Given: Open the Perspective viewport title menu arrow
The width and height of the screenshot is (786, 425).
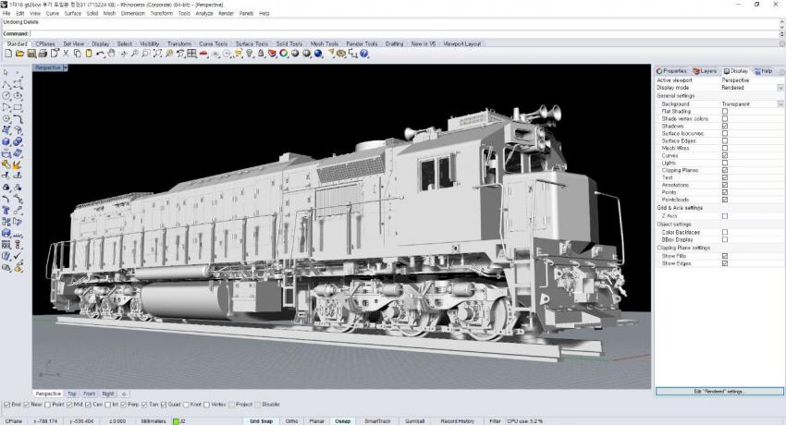Looking at the screenshot, I should (66, 67).
